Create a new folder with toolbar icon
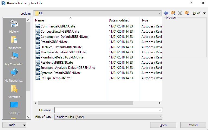208x130 pixels. coord(187,13)
